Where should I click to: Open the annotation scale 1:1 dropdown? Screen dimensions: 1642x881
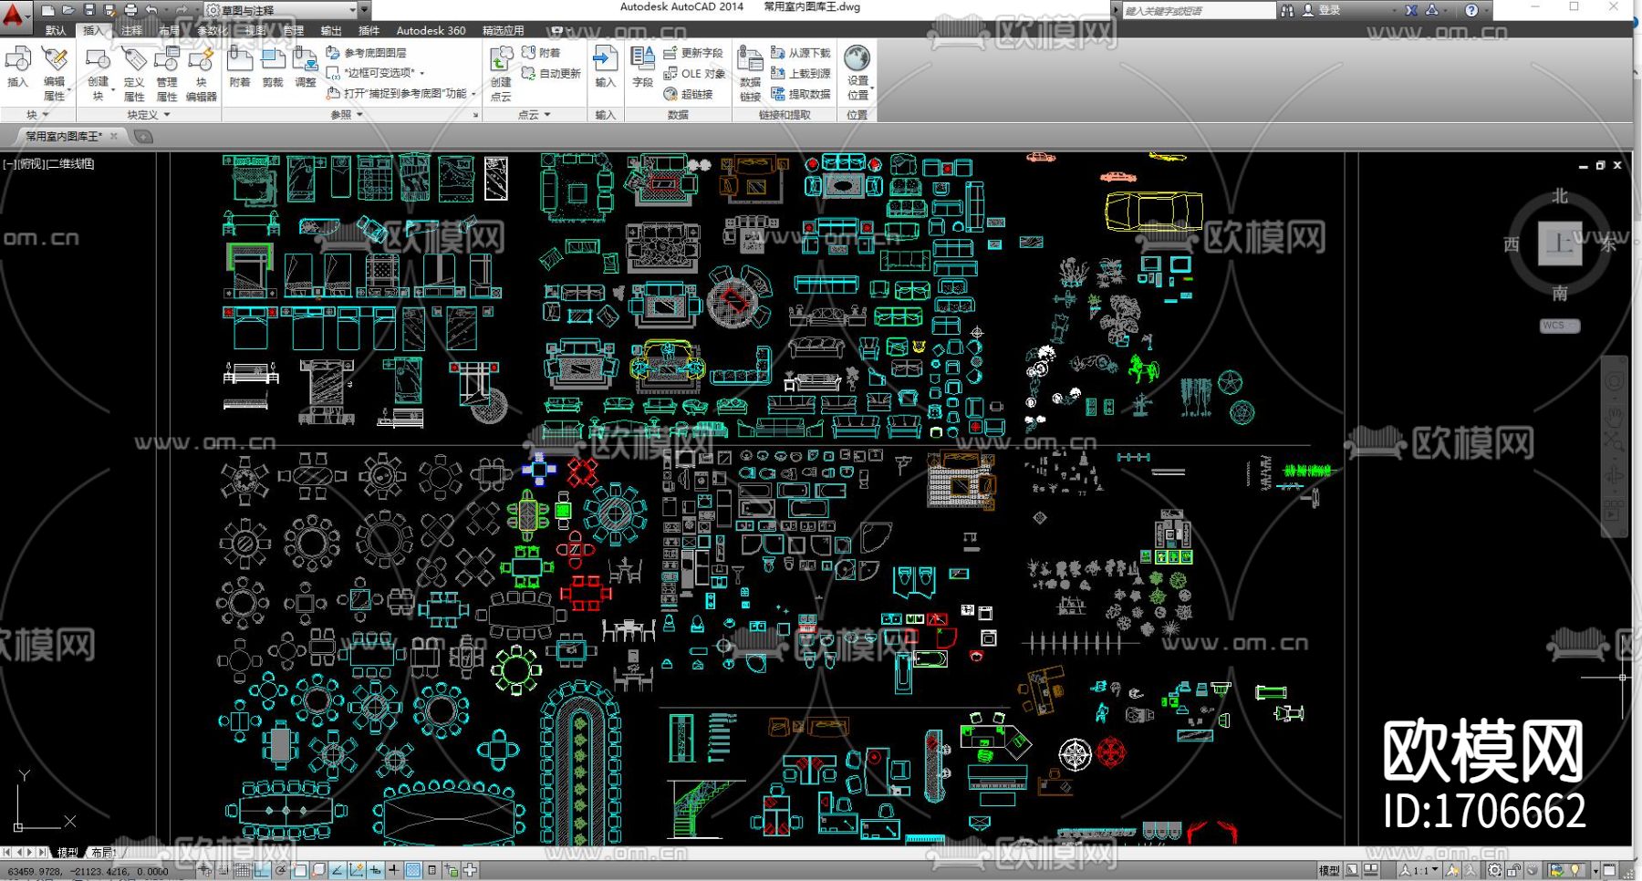coord(1420,870)
